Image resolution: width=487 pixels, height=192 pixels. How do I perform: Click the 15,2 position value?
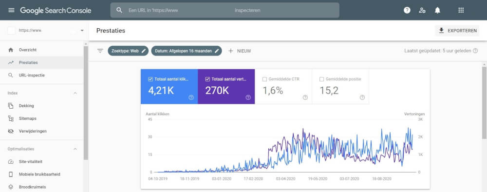pyautogui.click(x=329, y=91)
